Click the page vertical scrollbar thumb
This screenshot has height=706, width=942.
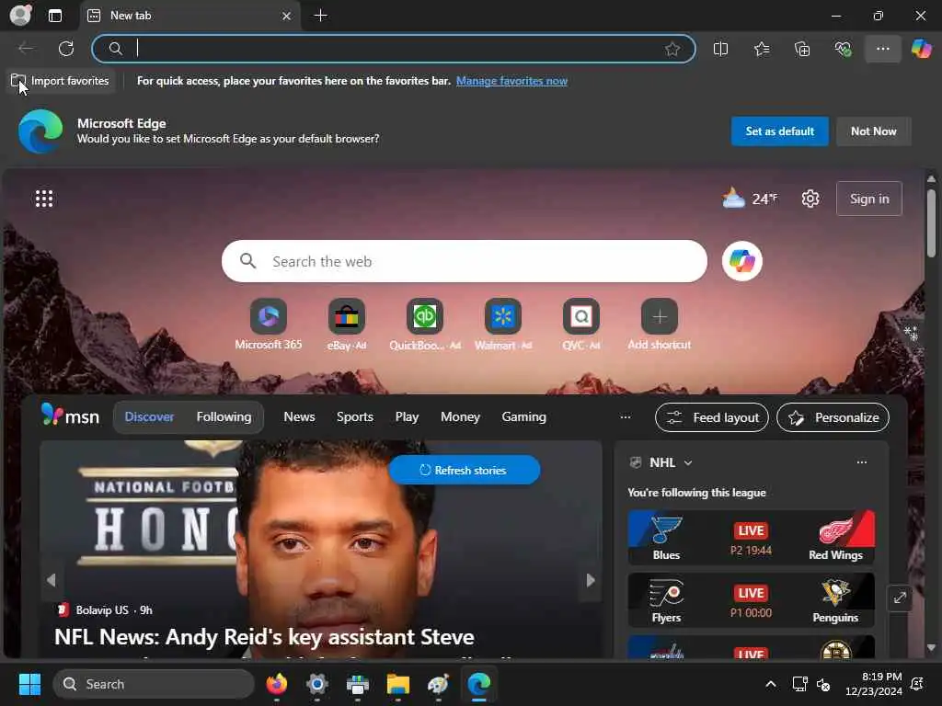pos(931,223)
